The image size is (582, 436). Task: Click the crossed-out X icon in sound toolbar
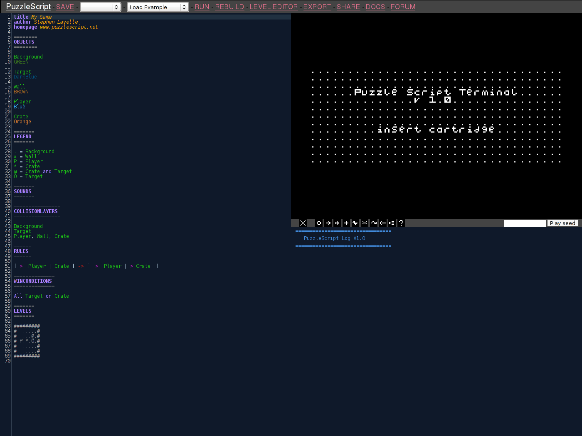tap(303, 223)
